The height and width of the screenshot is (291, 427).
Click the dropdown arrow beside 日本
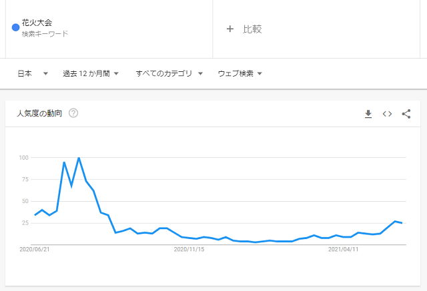(45, 74)
